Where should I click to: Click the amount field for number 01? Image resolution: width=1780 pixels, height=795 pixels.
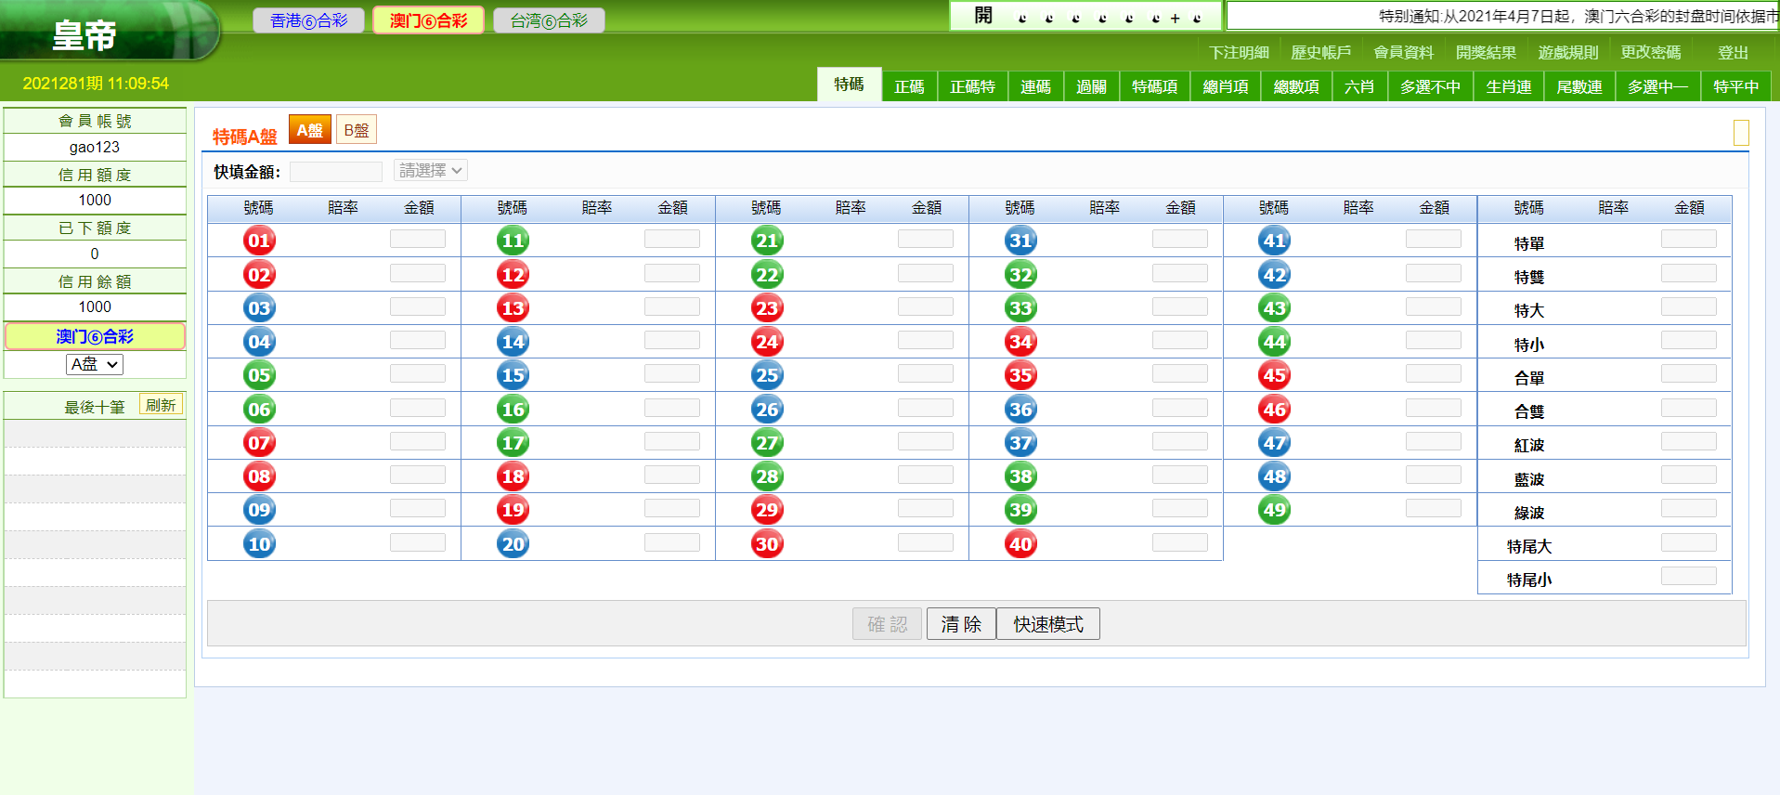(418, 240)
